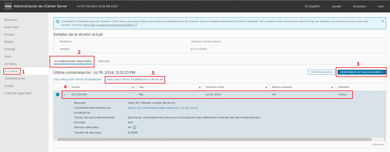Click the table scrollbar right arrow
Viewport: 390px width, 152px height.
[384, 139]
